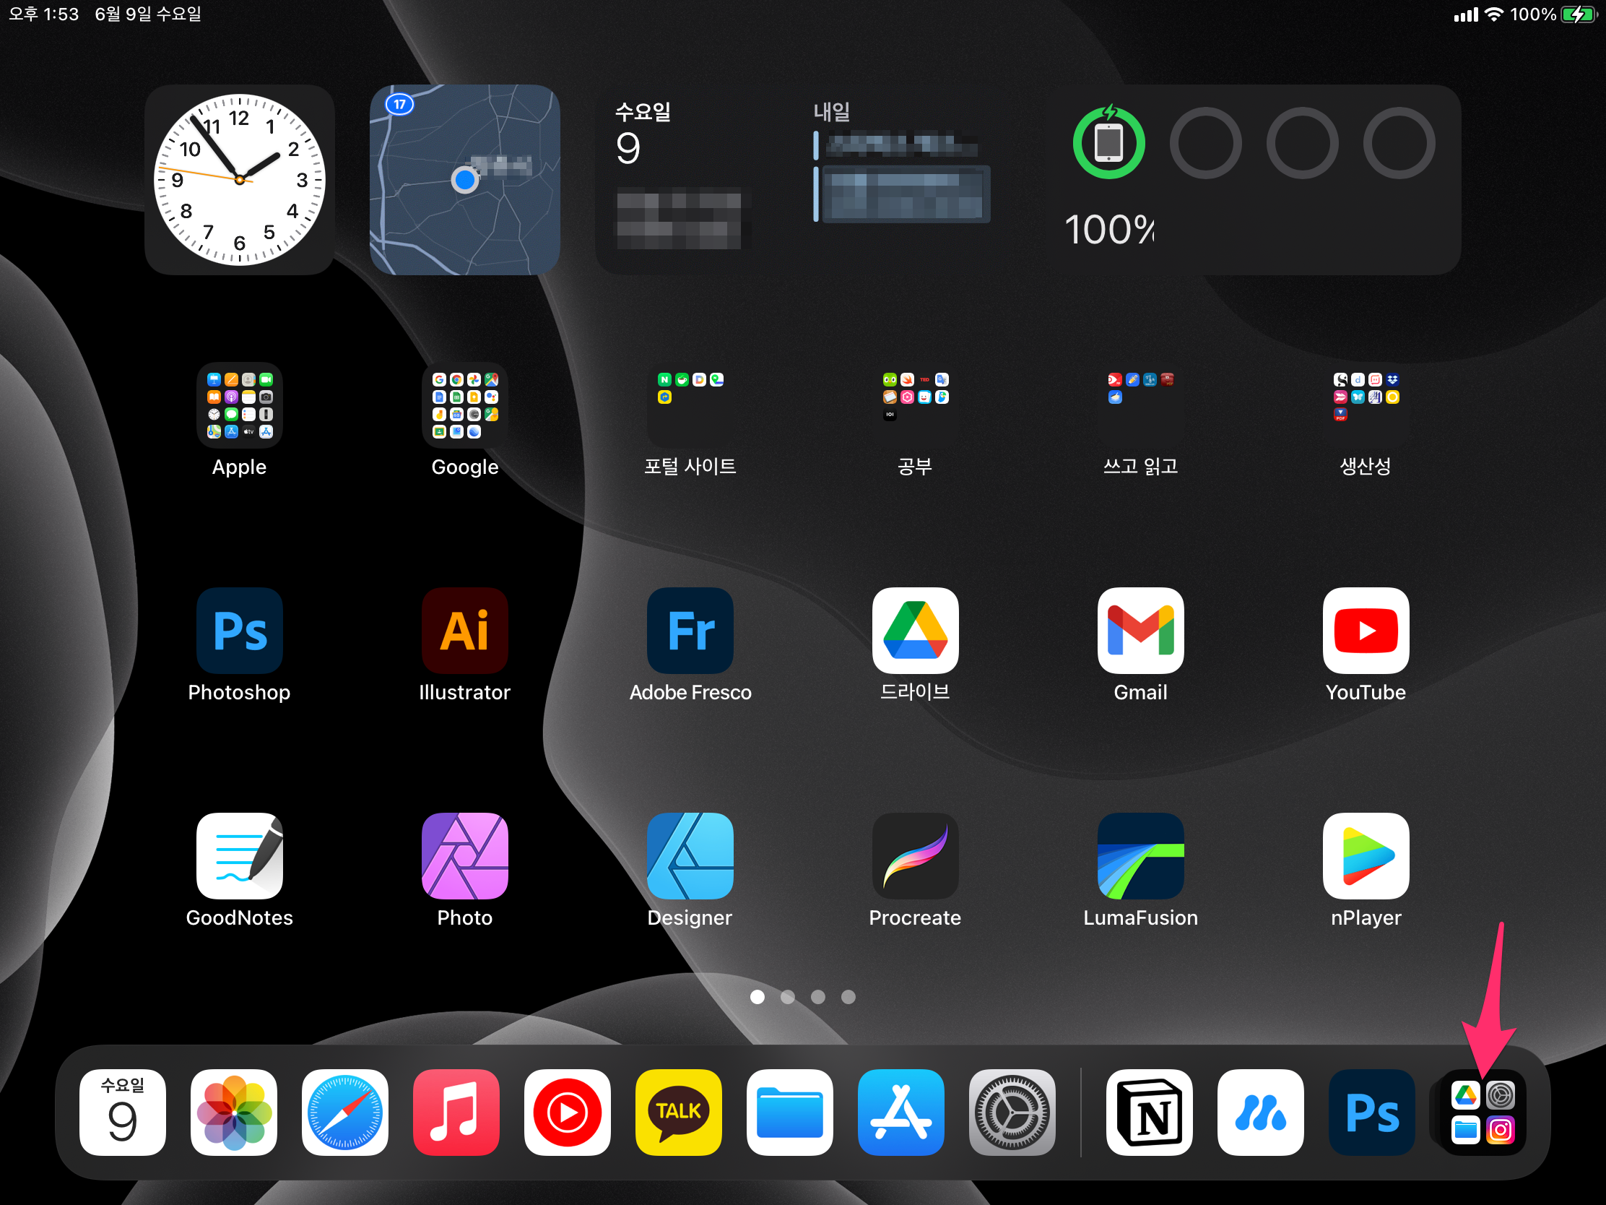Open nPlayer app
Viewport: 1606px width, 1205px height.
pos(1365,855)
